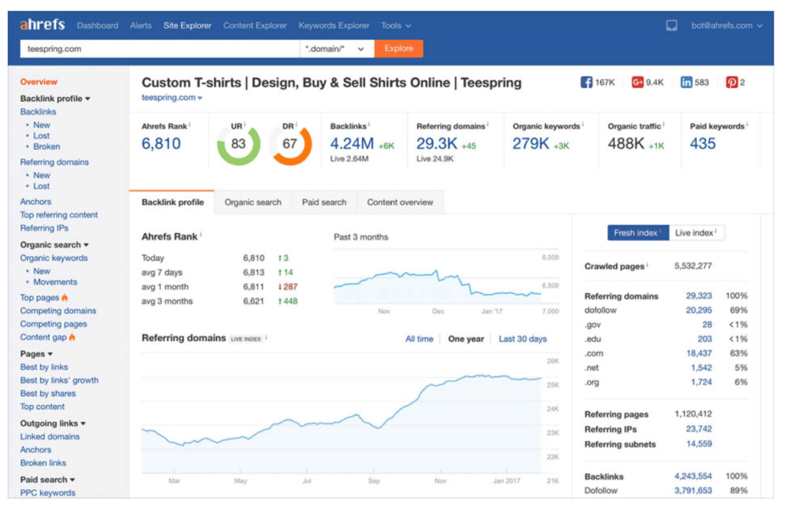
Task: Click the DR 67 orange gauge
Action: click(290, 144)
